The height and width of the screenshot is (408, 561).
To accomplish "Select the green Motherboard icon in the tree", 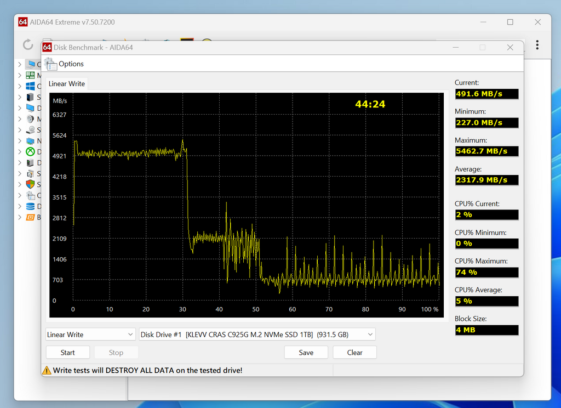I will (31, 75).
